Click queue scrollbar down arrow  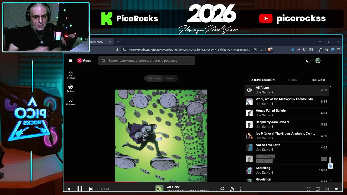pyautogui.click(x=330, y=180)
